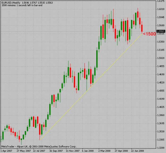Screen dimensions: 166x153
Task: Click the MetaTrader Alpari UK copyright text
Action: 39,147
